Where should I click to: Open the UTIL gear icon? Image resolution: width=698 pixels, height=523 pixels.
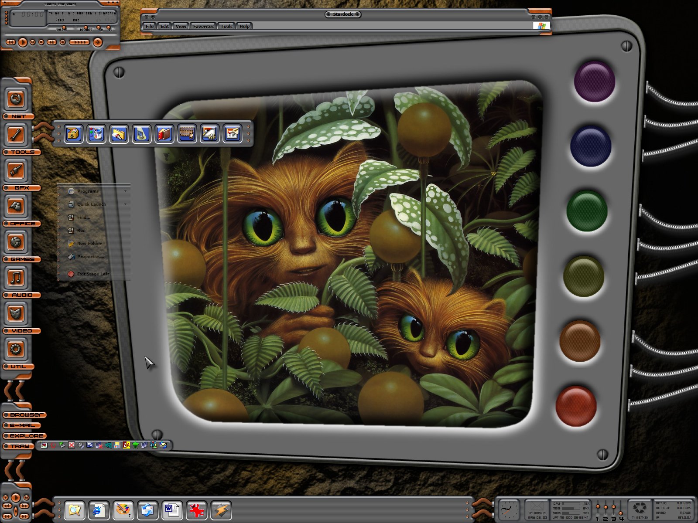coord(16,349)
